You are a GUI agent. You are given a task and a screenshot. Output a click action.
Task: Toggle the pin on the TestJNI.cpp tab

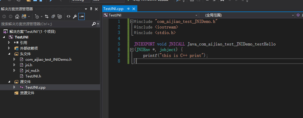(x=129, y=9)
